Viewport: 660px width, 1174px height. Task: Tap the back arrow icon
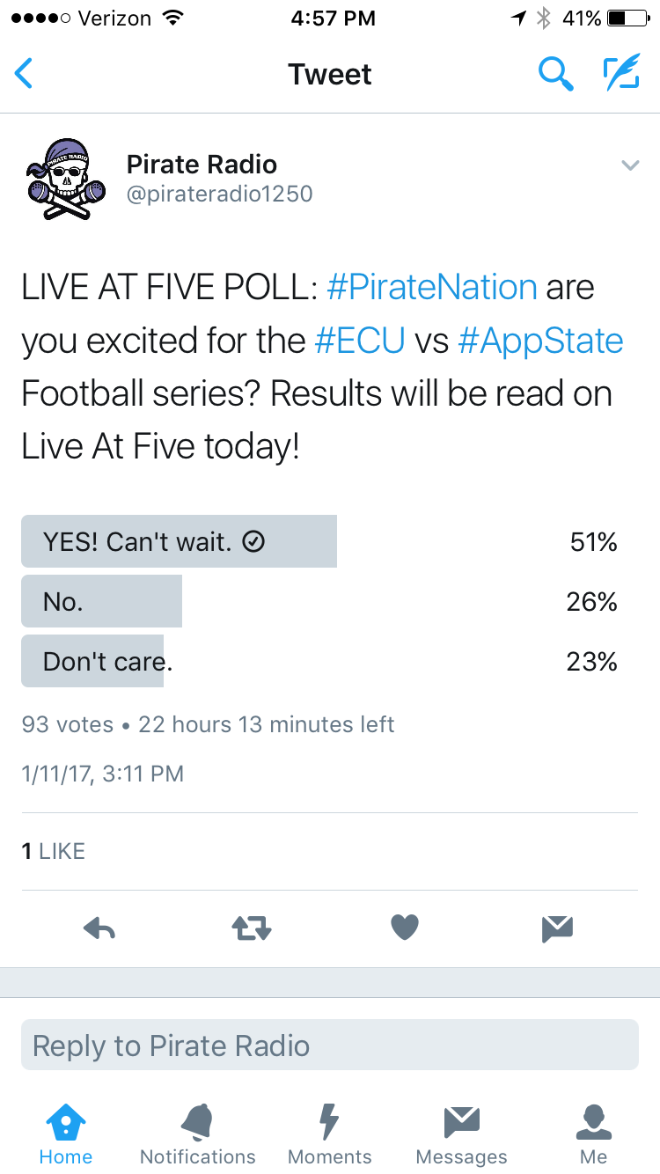(x=25, y=74)
